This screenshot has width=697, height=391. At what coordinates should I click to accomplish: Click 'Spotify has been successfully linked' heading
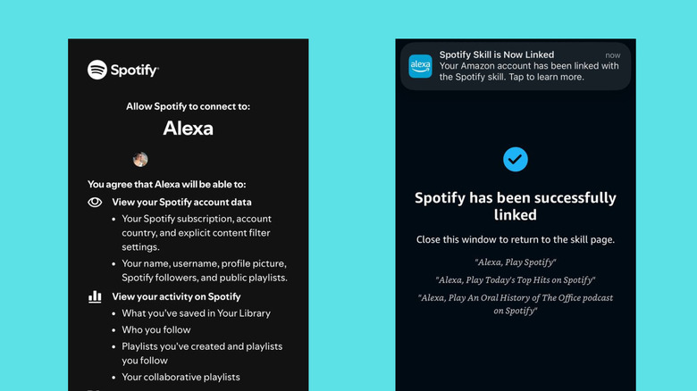click(516, 206)
